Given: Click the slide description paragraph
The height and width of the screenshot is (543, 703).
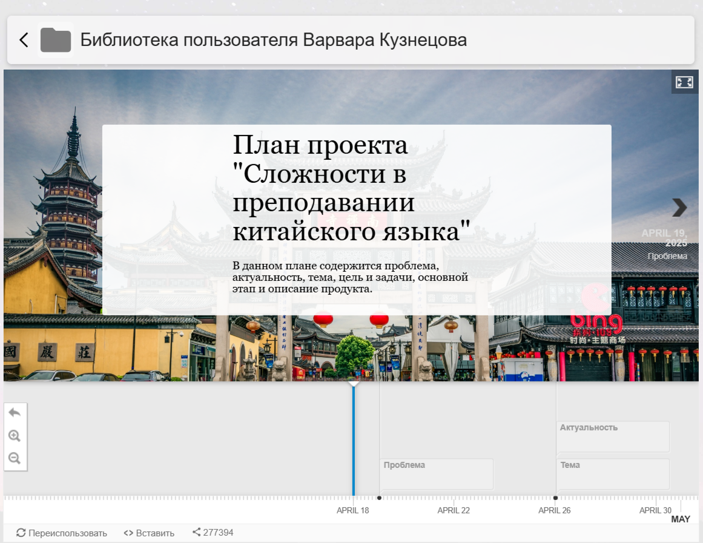Looking at the screenshot, I should [350, 277].
